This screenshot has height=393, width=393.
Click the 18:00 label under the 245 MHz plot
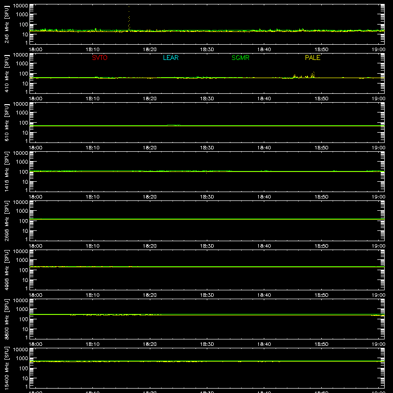tap(35, 50)
